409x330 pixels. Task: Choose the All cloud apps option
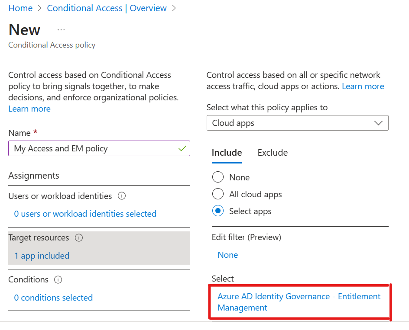click(218, 194)
